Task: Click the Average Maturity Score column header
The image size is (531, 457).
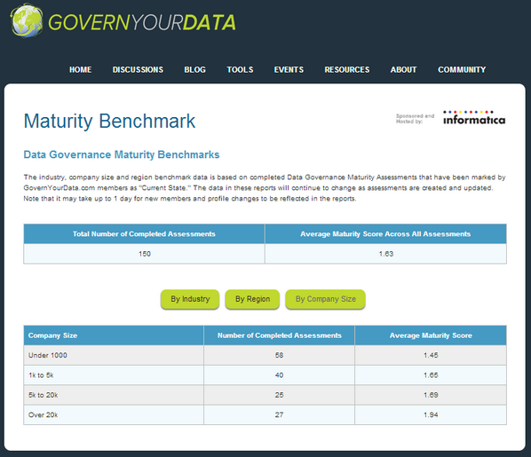Action: (431, 335)
